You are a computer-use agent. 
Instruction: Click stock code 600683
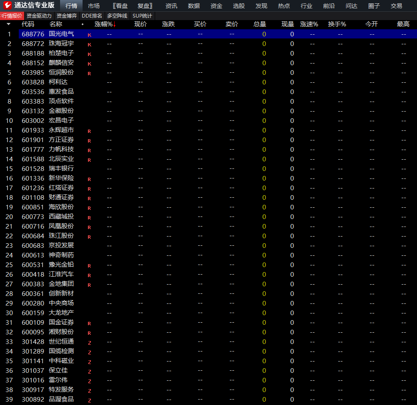(33, 246)
